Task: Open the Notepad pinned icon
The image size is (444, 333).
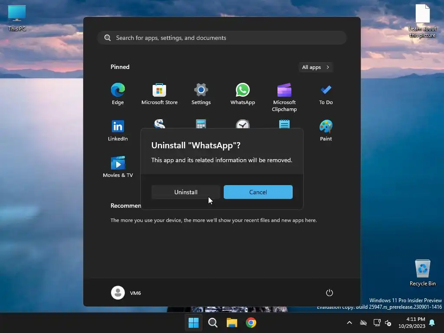Action: pos(284,124)
